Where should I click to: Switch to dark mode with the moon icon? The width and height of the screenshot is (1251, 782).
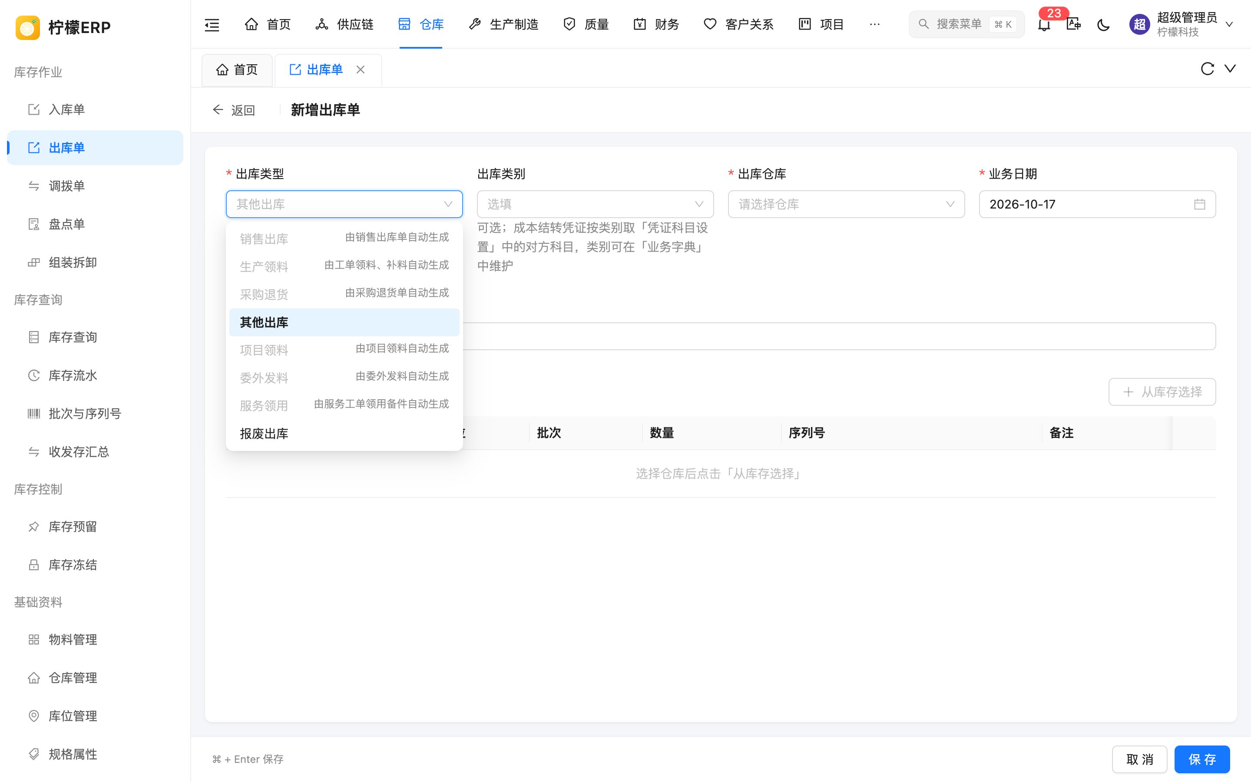pos(1103,24)
